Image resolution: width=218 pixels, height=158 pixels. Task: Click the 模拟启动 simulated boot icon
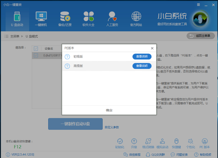(x=162, y=143)
